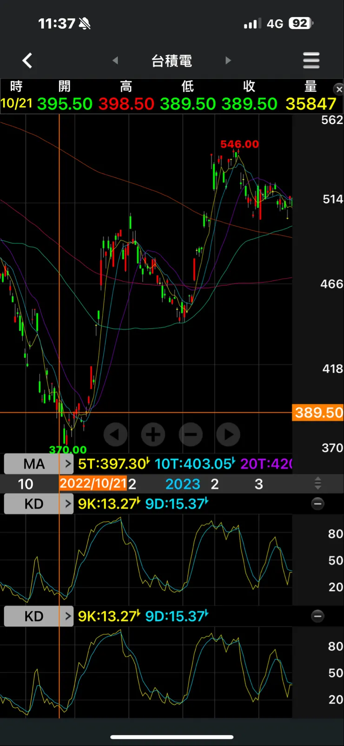This screenshot has width=344, height=746.
Task: Tap the 389.50 orange price tag
Action: 318,413
